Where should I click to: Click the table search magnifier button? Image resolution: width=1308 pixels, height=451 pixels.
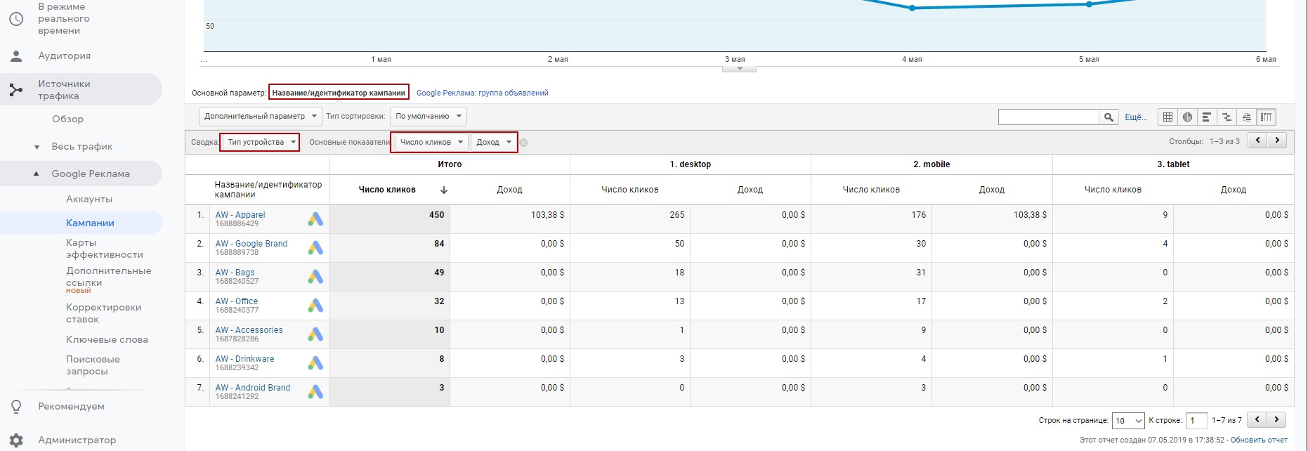pyautogui.click(x=1108, y=117)
